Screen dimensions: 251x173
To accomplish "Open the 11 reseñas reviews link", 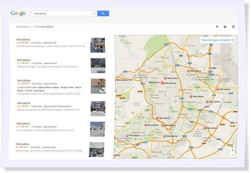I will (36, 127).
